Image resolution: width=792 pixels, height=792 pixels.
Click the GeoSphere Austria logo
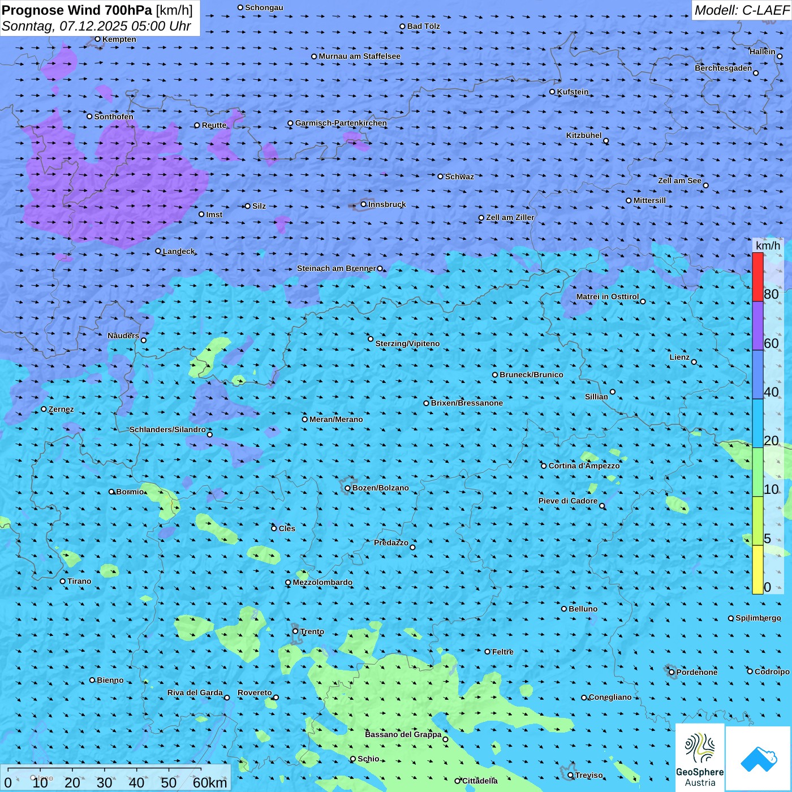coord(700,757)
